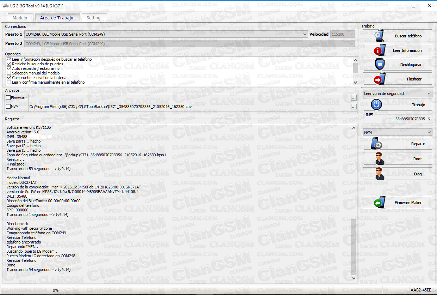Expand the Leer zona de seguridad dropdown
Viewport: 437px width, 295px height.
click(x=429, y=94)
